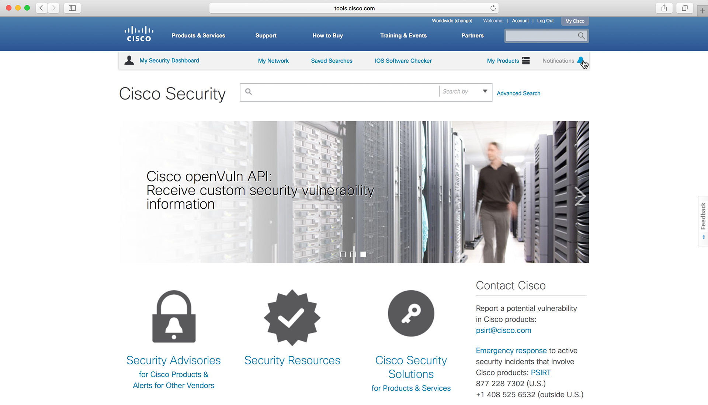Open the Advanced Search link

pyautogui.click(x=518, y=93)
